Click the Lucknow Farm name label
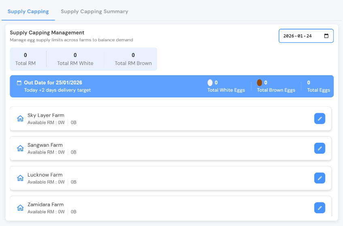This screenshot has width=343, height=226. pos(45,175)
